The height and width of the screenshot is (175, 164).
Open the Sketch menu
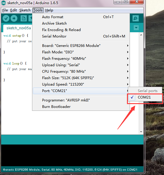[x=25, y=10]
